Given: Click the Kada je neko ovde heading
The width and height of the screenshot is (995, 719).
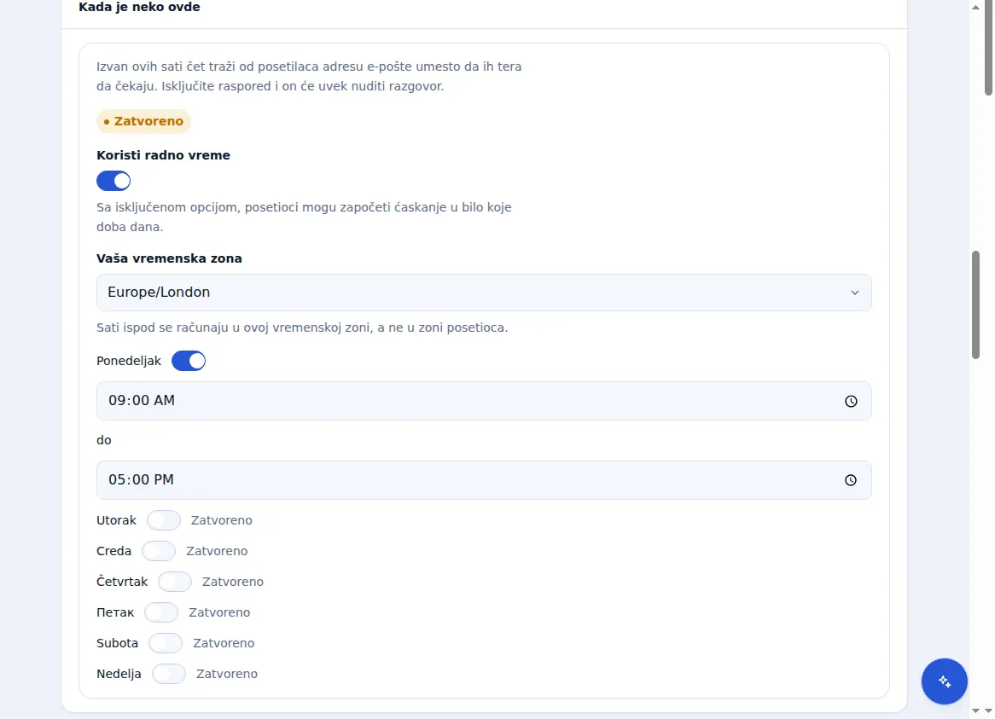Looking at the screenshot, I should click(139, 7).
